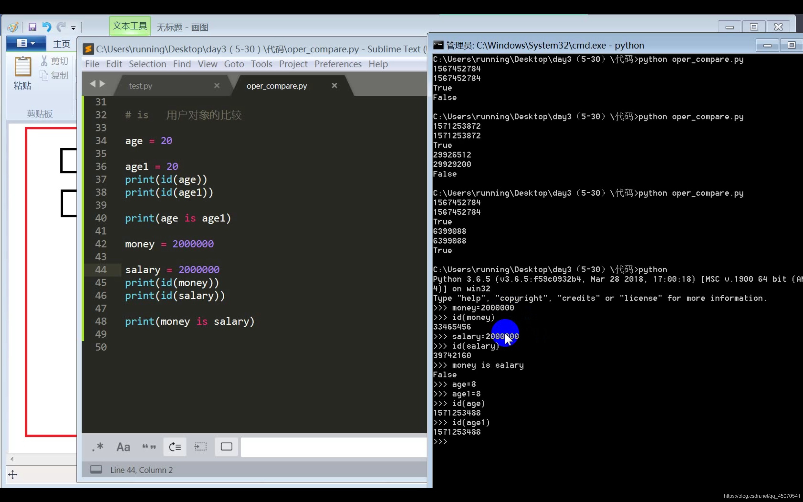This screenshot has height=502, width=803.
Task: Click the Undo arrow in Paint
Action: point(46,27)
